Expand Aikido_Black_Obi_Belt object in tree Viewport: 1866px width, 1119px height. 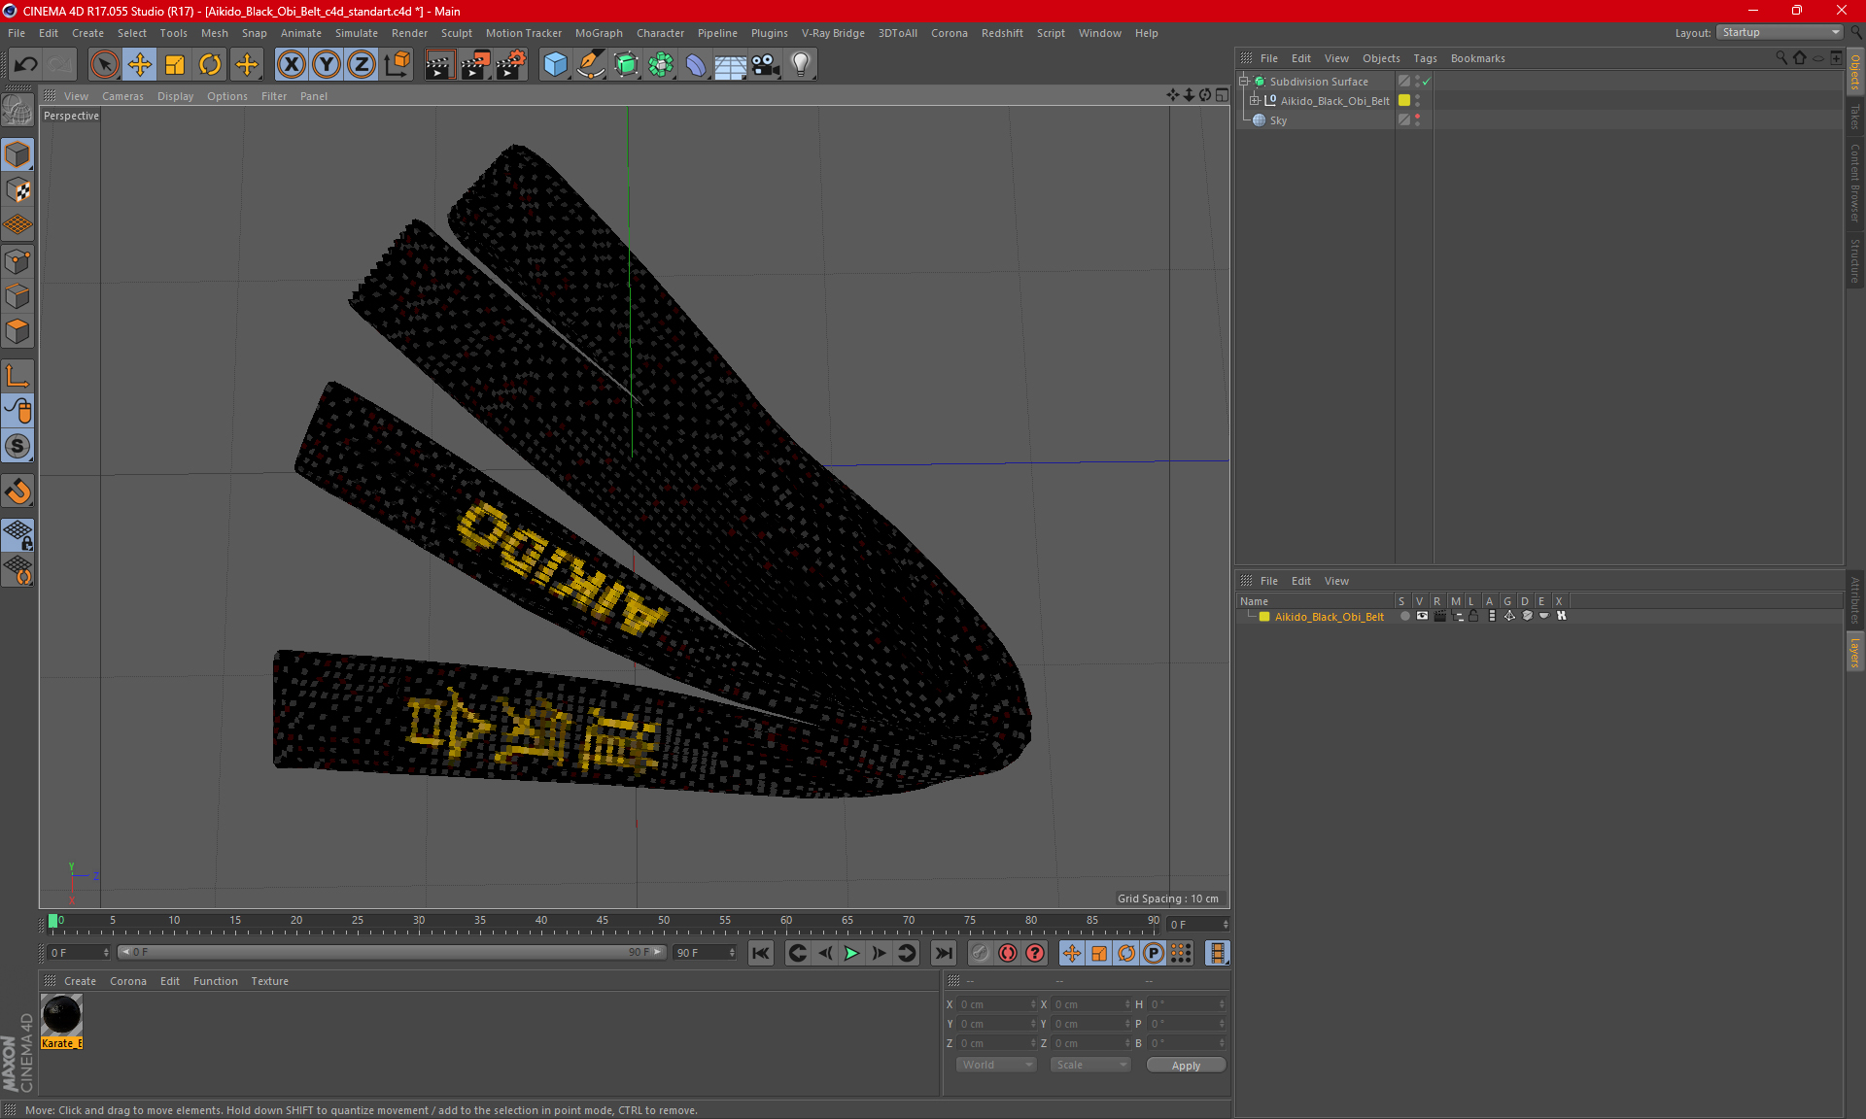point(1255,100)
